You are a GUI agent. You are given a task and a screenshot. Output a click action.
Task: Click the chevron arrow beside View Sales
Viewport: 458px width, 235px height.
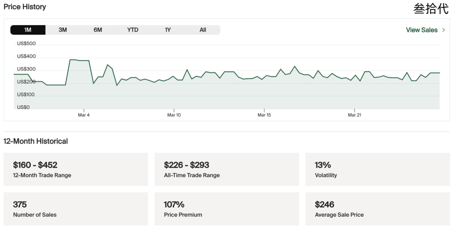click(444, 30)
